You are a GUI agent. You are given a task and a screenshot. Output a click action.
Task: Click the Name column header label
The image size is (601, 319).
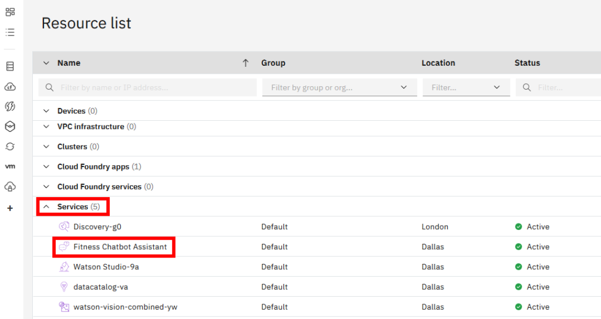pos(69,63)
